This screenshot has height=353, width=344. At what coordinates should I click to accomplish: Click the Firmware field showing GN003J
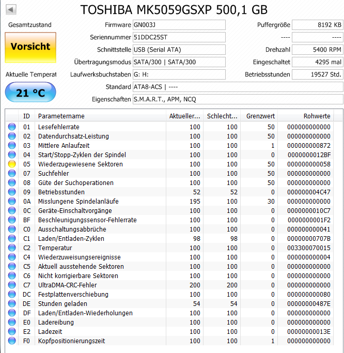click(x=179, y=25)
